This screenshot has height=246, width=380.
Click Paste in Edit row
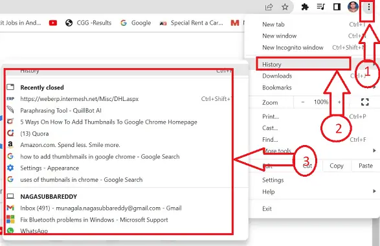click(366, 166)
